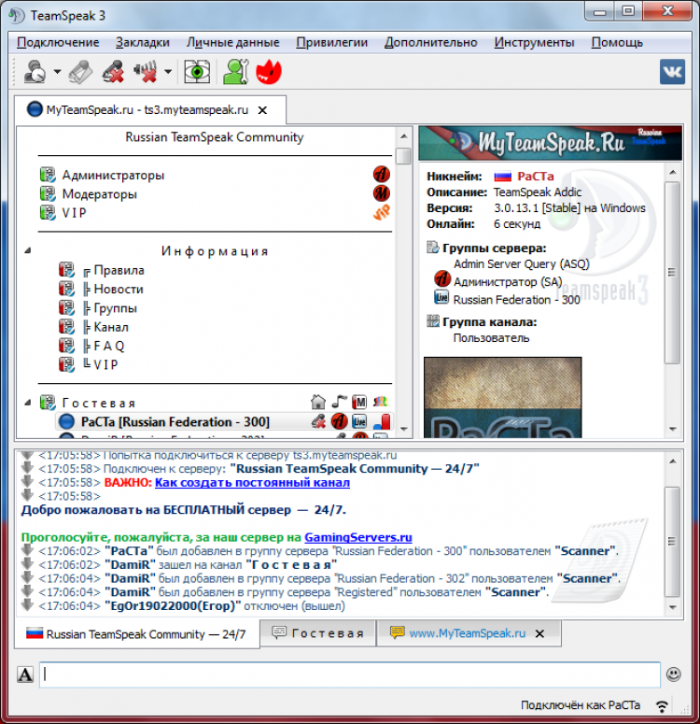
Task: Click the info panel scrollbar
Action: 672,273
